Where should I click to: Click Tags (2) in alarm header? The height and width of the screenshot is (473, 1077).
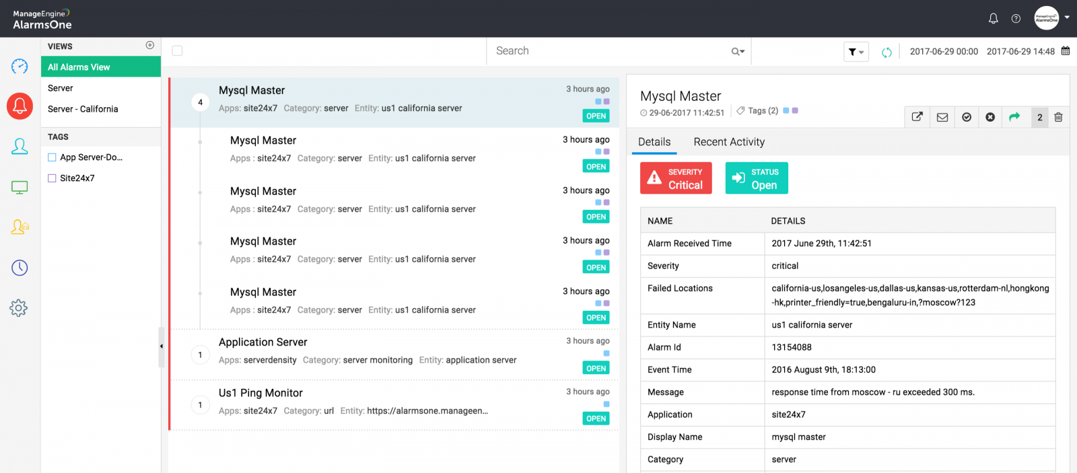tap(763, 110)
